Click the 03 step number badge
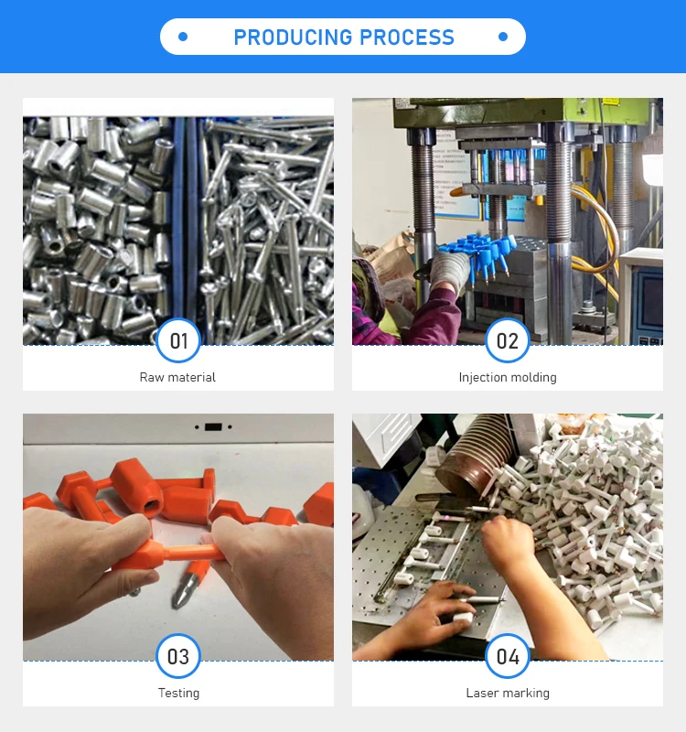The image size is (686, 732). tap(178, 656)
